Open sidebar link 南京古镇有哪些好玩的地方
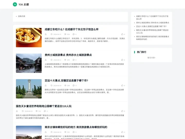The height and width of the screenshot is (139, 185). 153,38
